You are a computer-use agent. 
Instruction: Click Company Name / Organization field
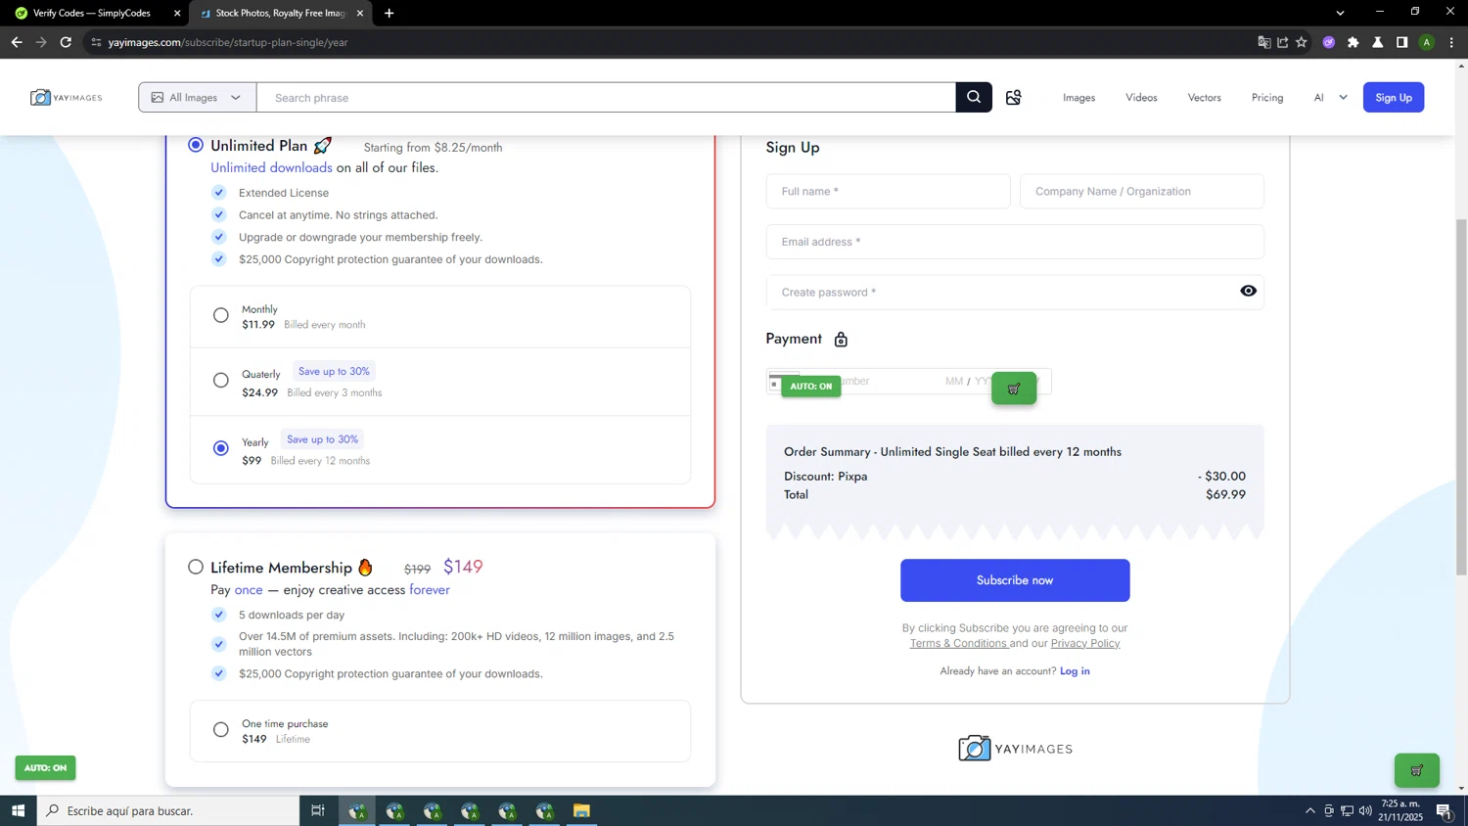[1141, 191]
